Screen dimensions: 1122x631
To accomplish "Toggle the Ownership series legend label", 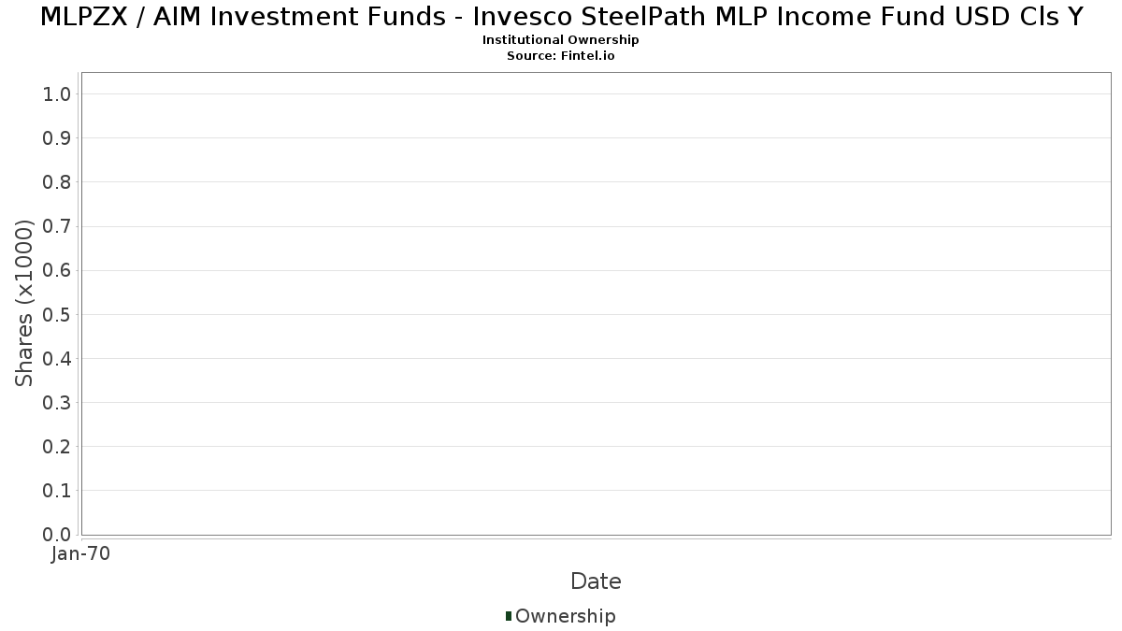I will (x=565, y=616).
